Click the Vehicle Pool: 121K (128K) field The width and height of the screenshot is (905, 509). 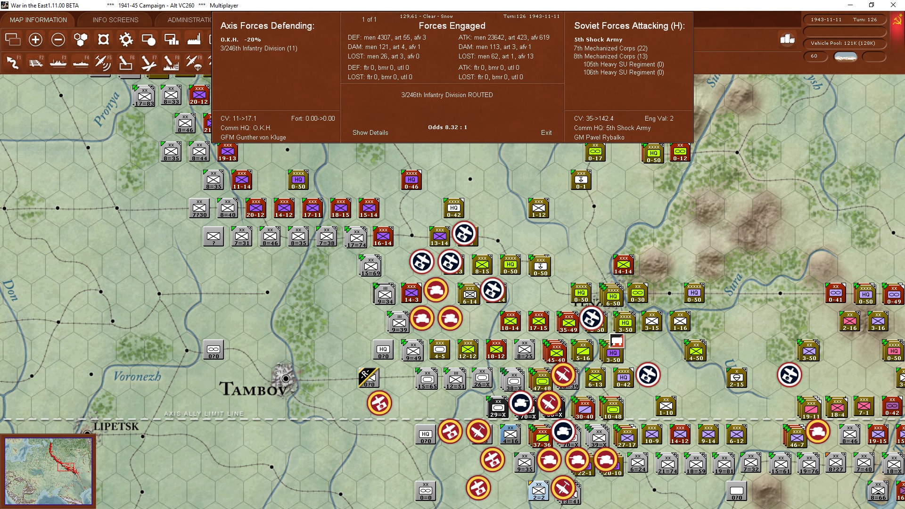click(844, 43)
